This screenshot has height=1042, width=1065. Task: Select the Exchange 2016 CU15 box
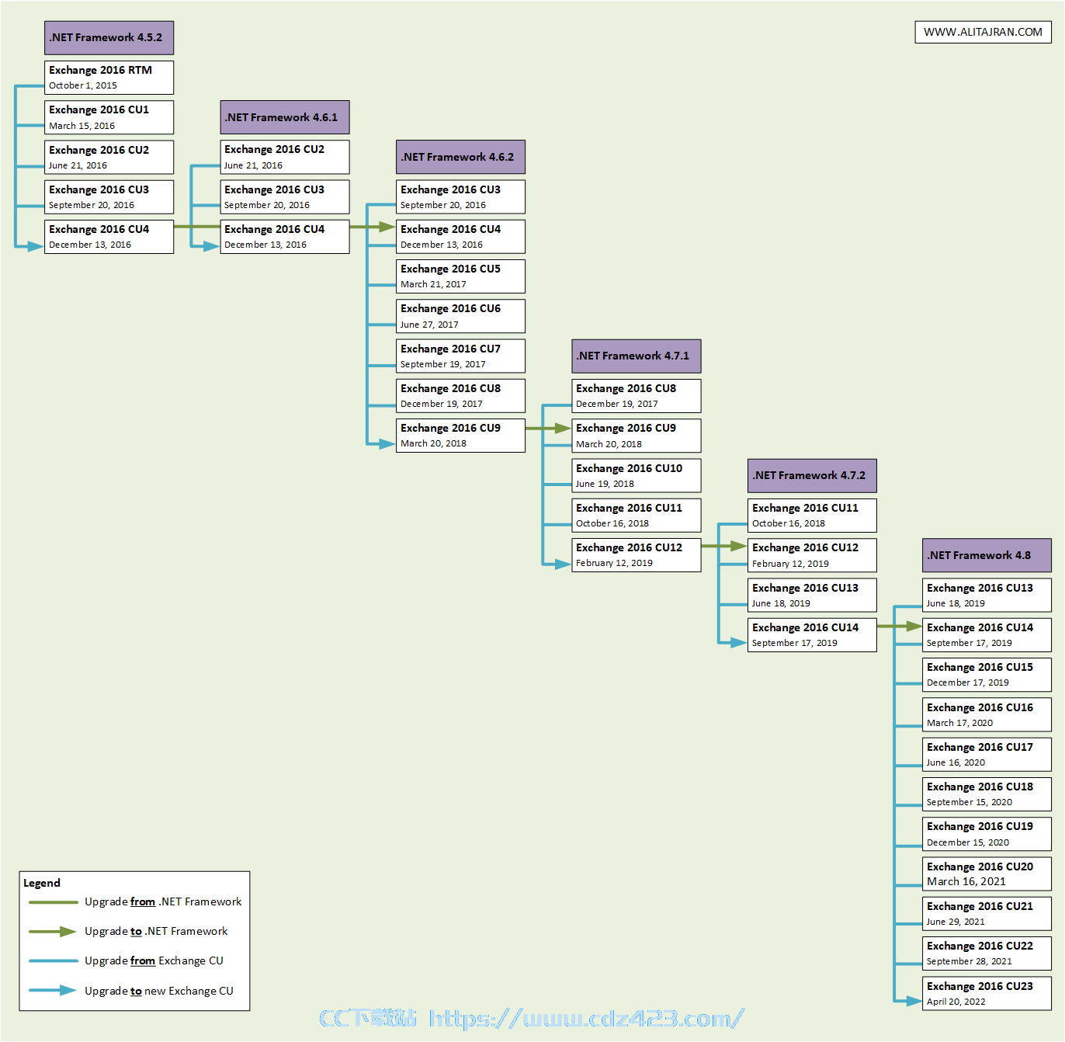(987, 674)
